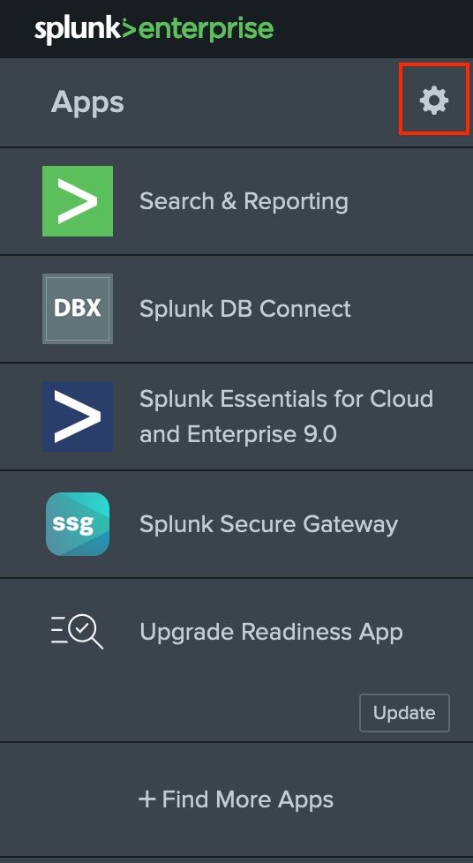Image resolution: width=473 pixels, height=863 pixels.
Task: Click the plus sign before Find More Apps
Action: 147,799
